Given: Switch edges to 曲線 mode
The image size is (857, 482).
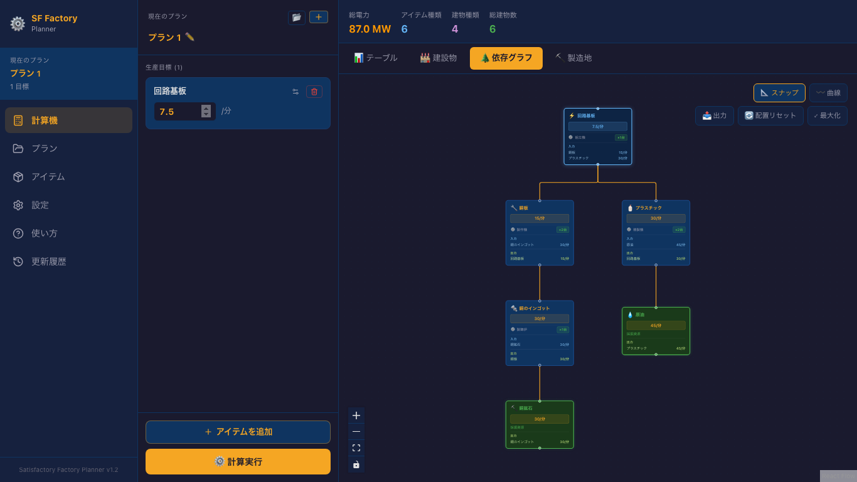Looking at the screenshot, I should click(x=828, y=93).
